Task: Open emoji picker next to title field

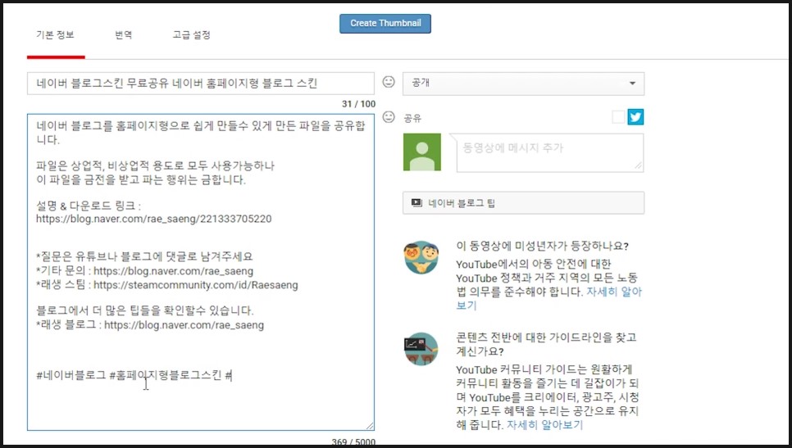Action: pyautogui.click(x=389, y=82)
